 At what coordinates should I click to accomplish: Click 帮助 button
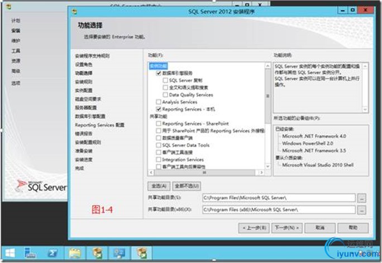tap(353, 228)
